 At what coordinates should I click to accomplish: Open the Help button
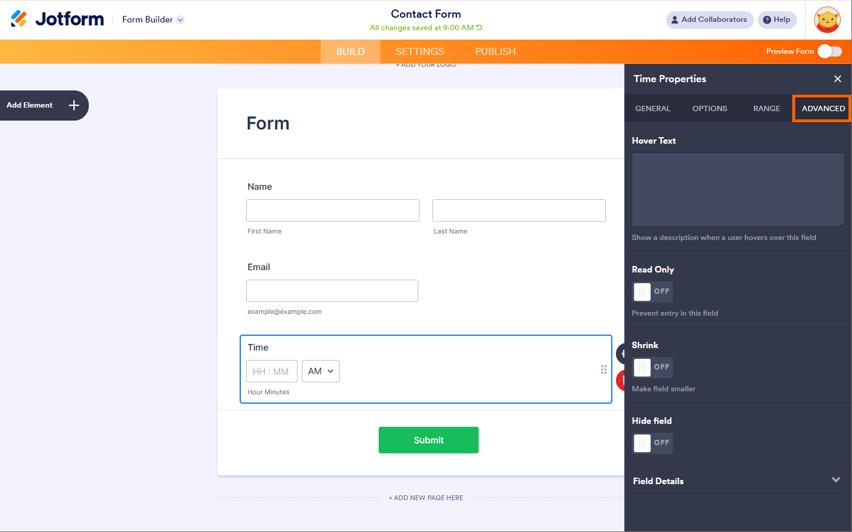click(x=777, y=20)
